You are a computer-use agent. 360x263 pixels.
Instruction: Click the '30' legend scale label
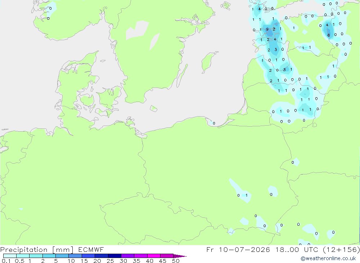click(x=123, y=261)
